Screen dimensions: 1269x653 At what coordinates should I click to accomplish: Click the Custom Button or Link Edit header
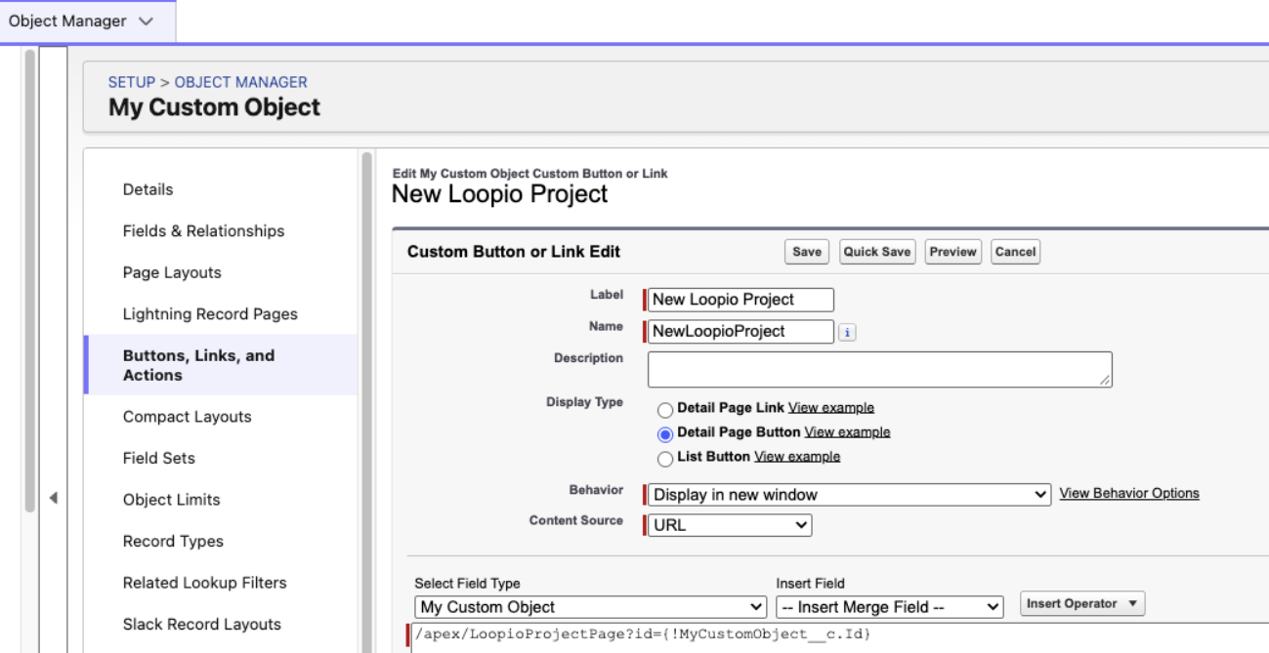[x=514, y=252]
